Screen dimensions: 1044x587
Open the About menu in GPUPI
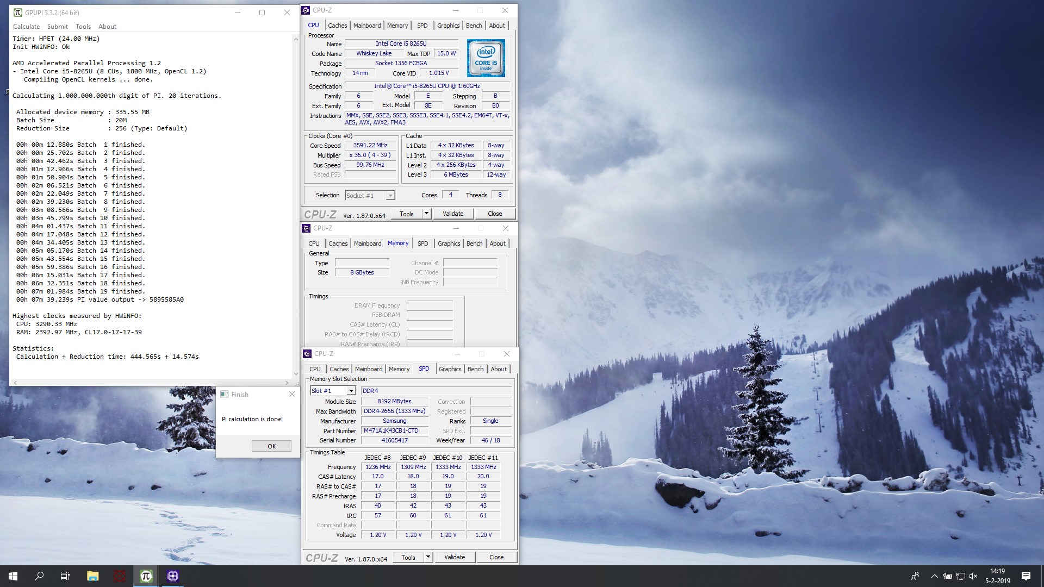pyautogui.click(x=107, y=27)
